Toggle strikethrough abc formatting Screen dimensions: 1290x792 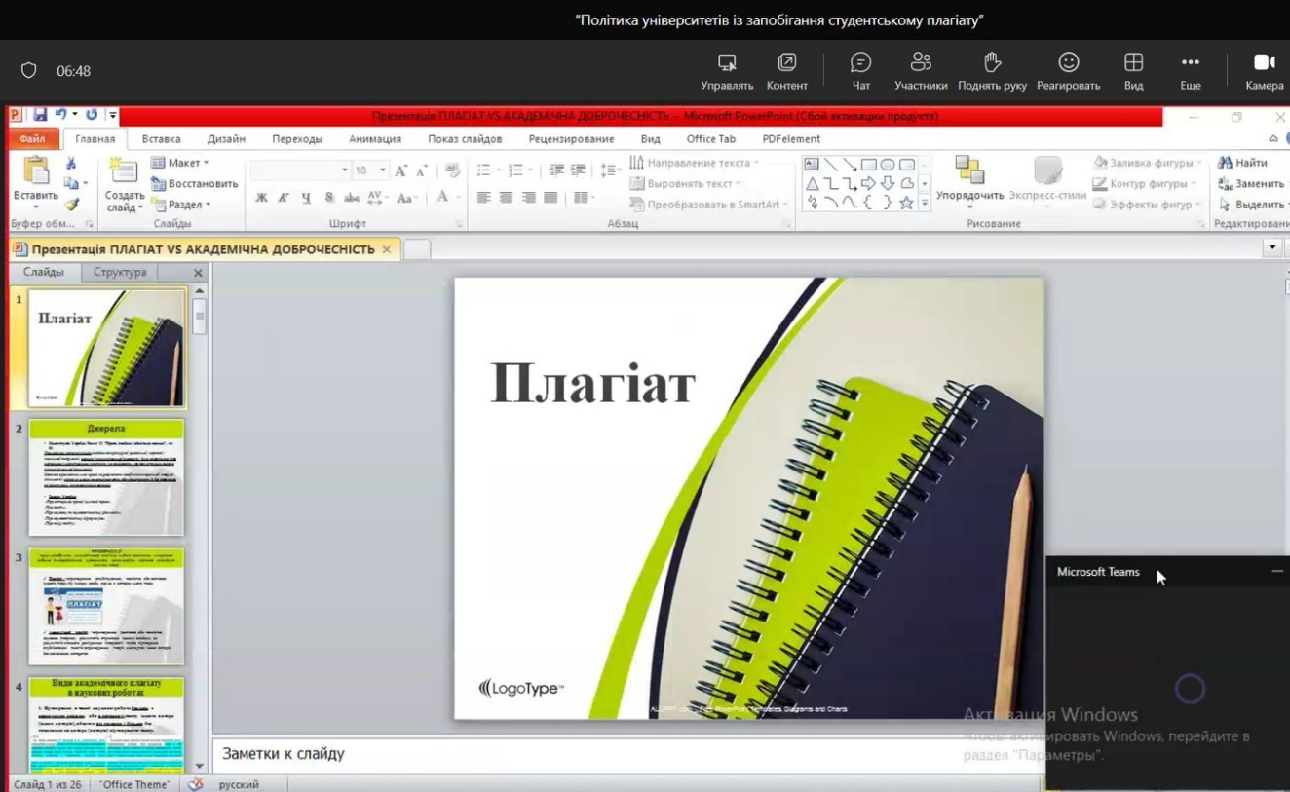click(x=352, y=198)
